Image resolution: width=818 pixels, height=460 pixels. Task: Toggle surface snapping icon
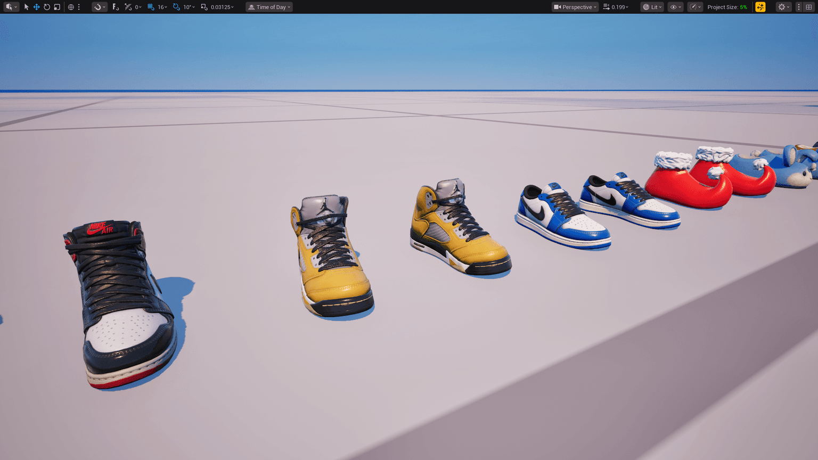tap(116, 7)
